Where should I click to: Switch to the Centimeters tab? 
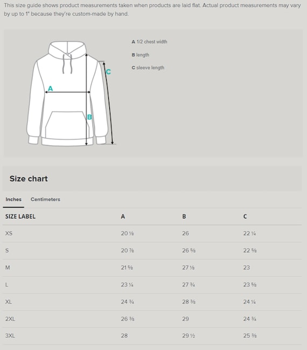pyautogui.click(x=45, y=200)
